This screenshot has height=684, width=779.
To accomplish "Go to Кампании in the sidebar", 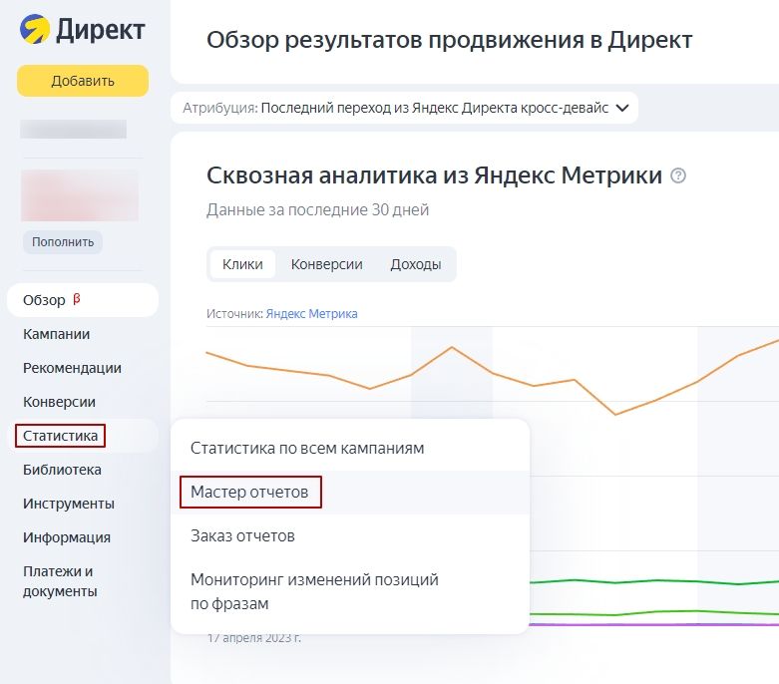I will (x=56, y=334).
